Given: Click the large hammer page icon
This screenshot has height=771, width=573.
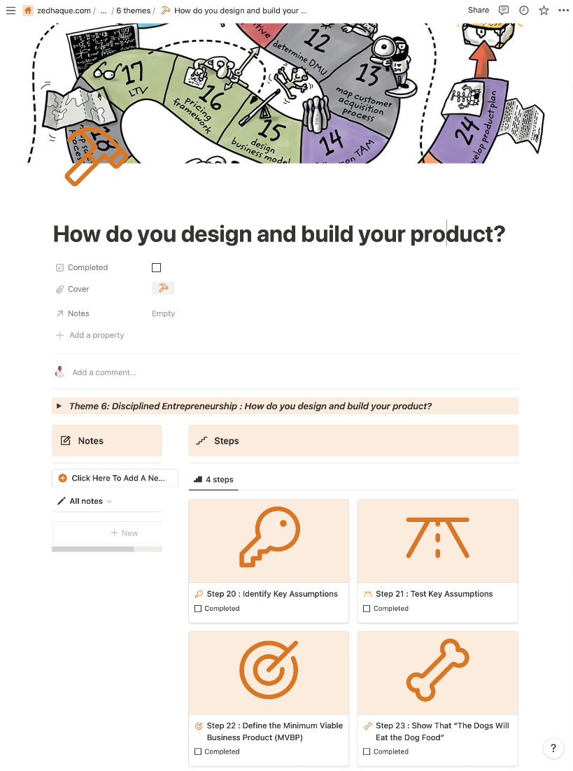Looking at the screenshot, I should point(97,157).
